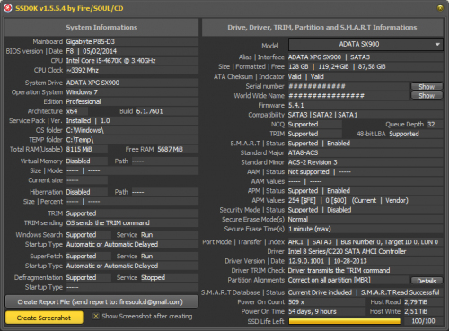Click the Mainboard Gigabyte P85-D3 field
Screen dimensions: 449x331
(132, 41)
